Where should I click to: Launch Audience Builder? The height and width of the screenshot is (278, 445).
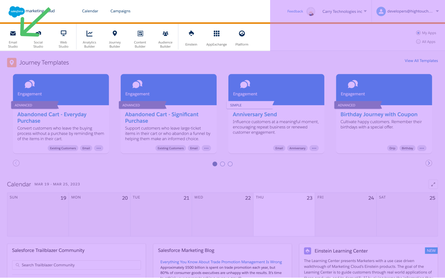pos(165,39)
